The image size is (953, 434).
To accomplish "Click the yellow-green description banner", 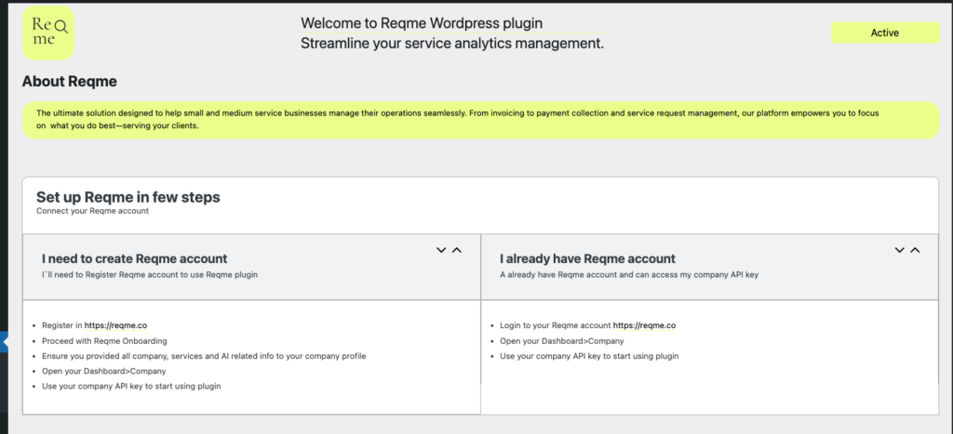I will (x=481, y=120).
